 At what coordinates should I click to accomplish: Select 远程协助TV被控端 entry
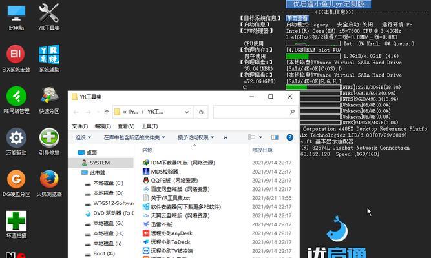coord(172,251)
